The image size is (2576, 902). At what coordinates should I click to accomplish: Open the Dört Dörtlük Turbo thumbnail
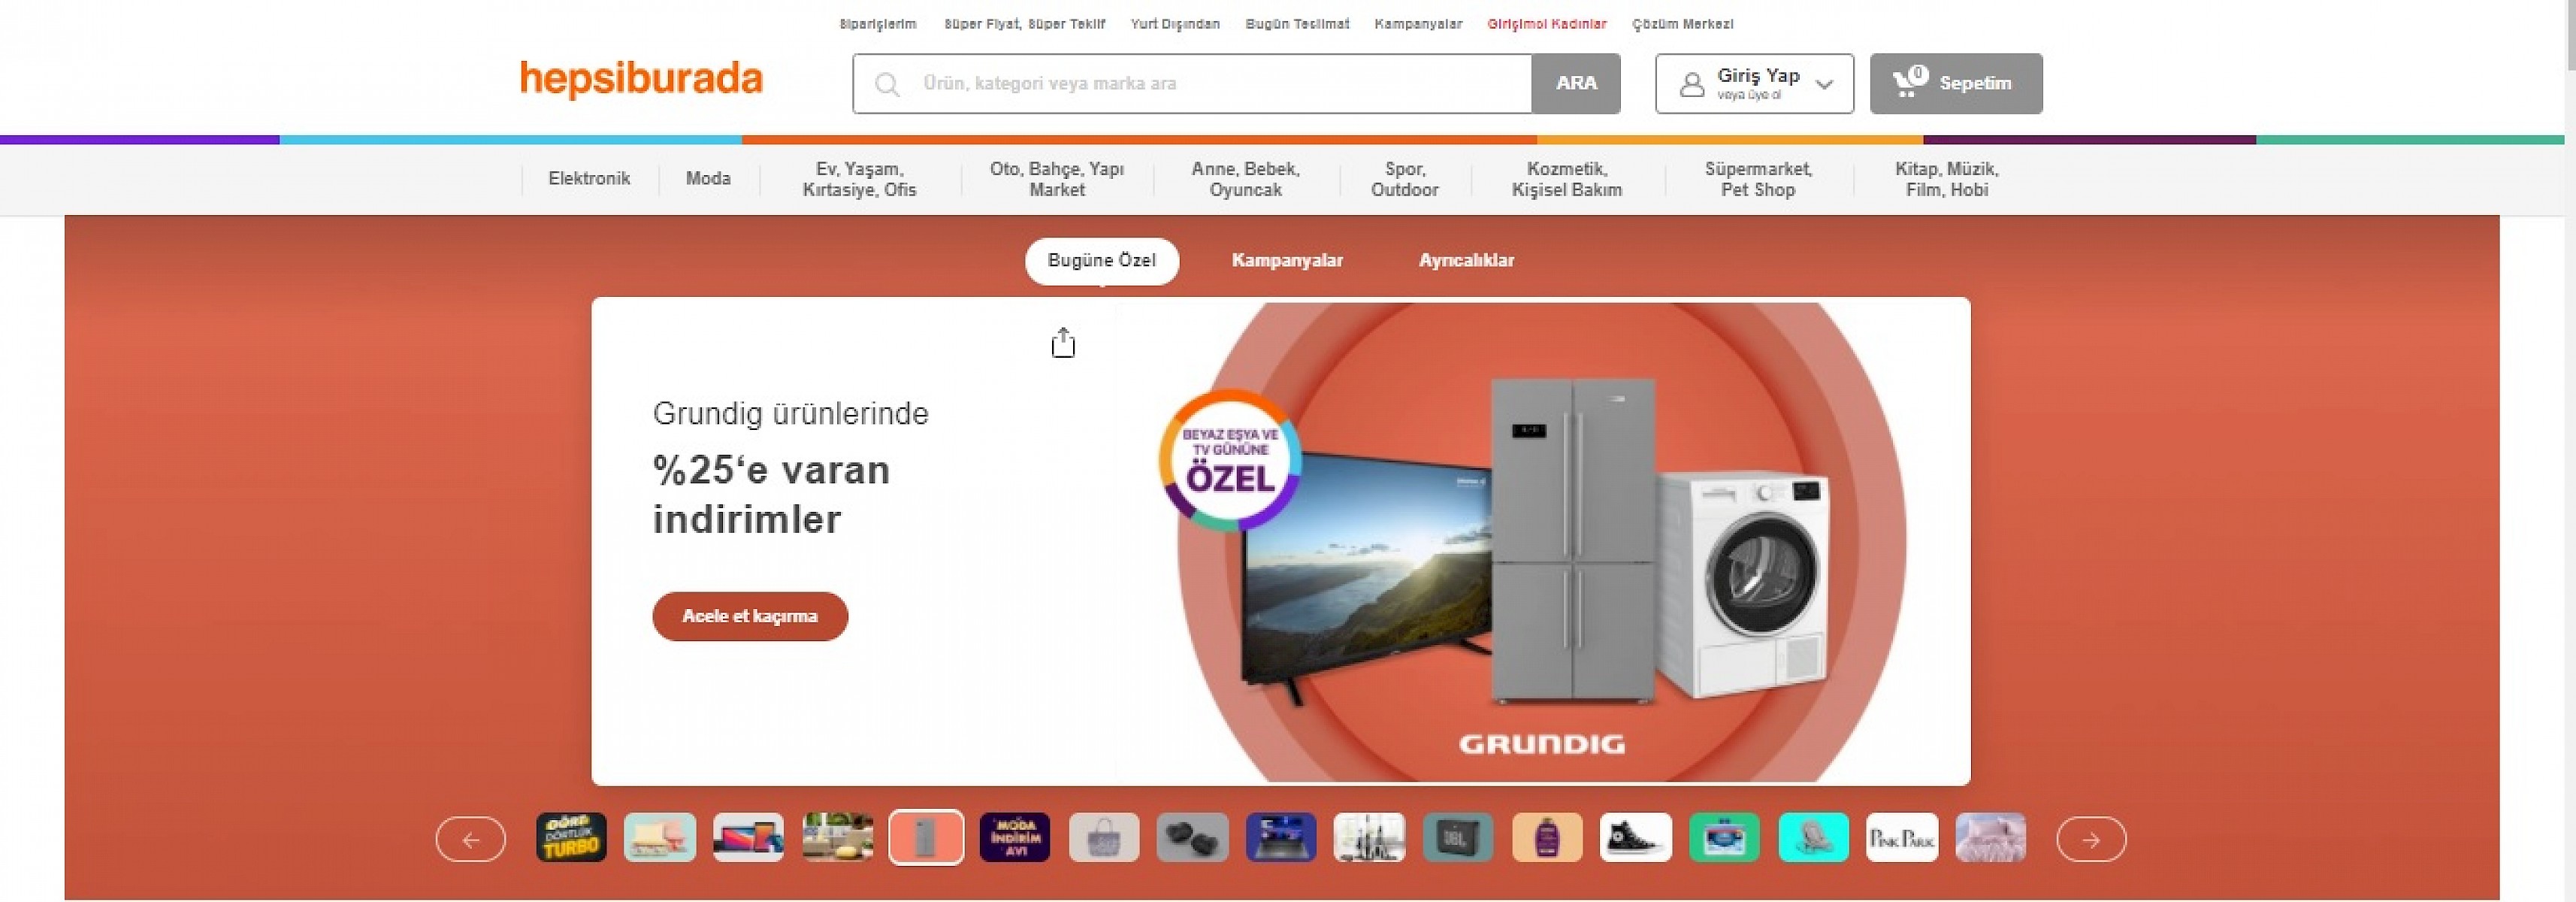(572, 837)
